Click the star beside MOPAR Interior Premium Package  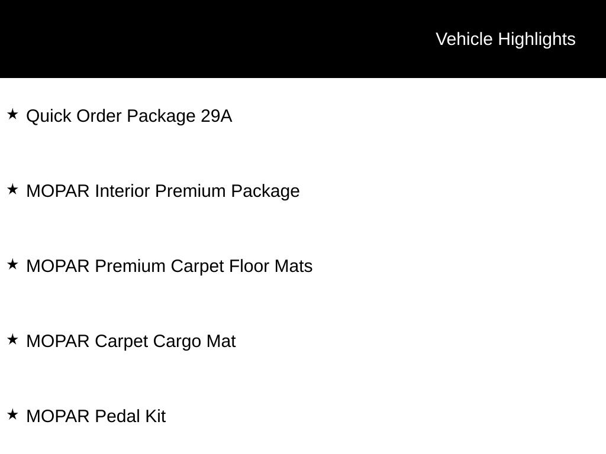(x=12, y=189)
